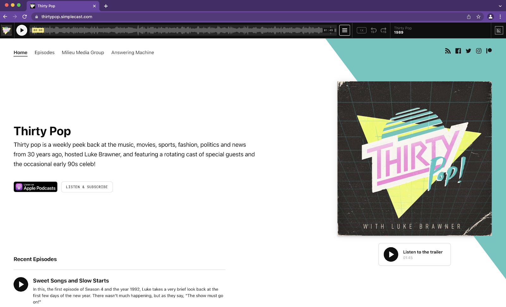Viewport: 506px width, 307px height.
Task: Open the Milieu Media Group link
Action: point(83,52)
